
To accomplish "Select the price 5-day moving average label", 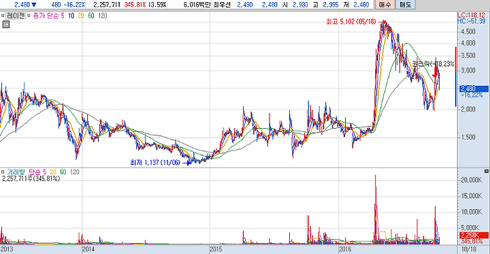I will pyautogui.click(x=62, y=16).
